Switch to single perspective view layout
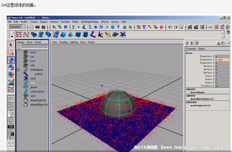 pos(11,99)
